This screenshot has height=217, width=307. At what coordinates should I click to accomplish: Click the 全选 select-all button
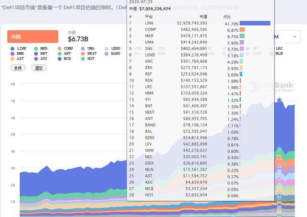tap(18, 68)
